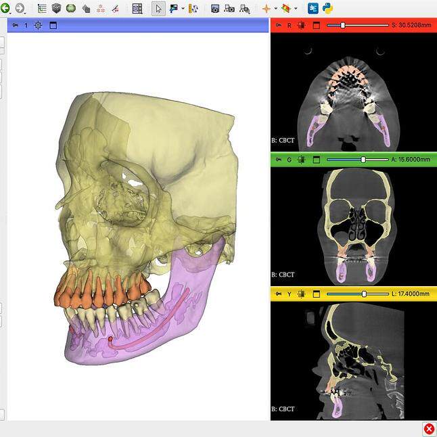Toggle linking on the Yellow slice view
This screenshot has height=437, width=437.
301,294
